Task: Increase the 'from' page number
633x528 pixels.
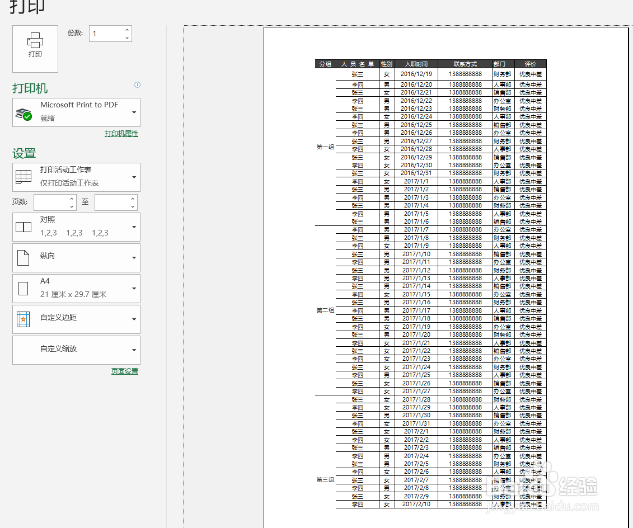Action: pos(72,199)
